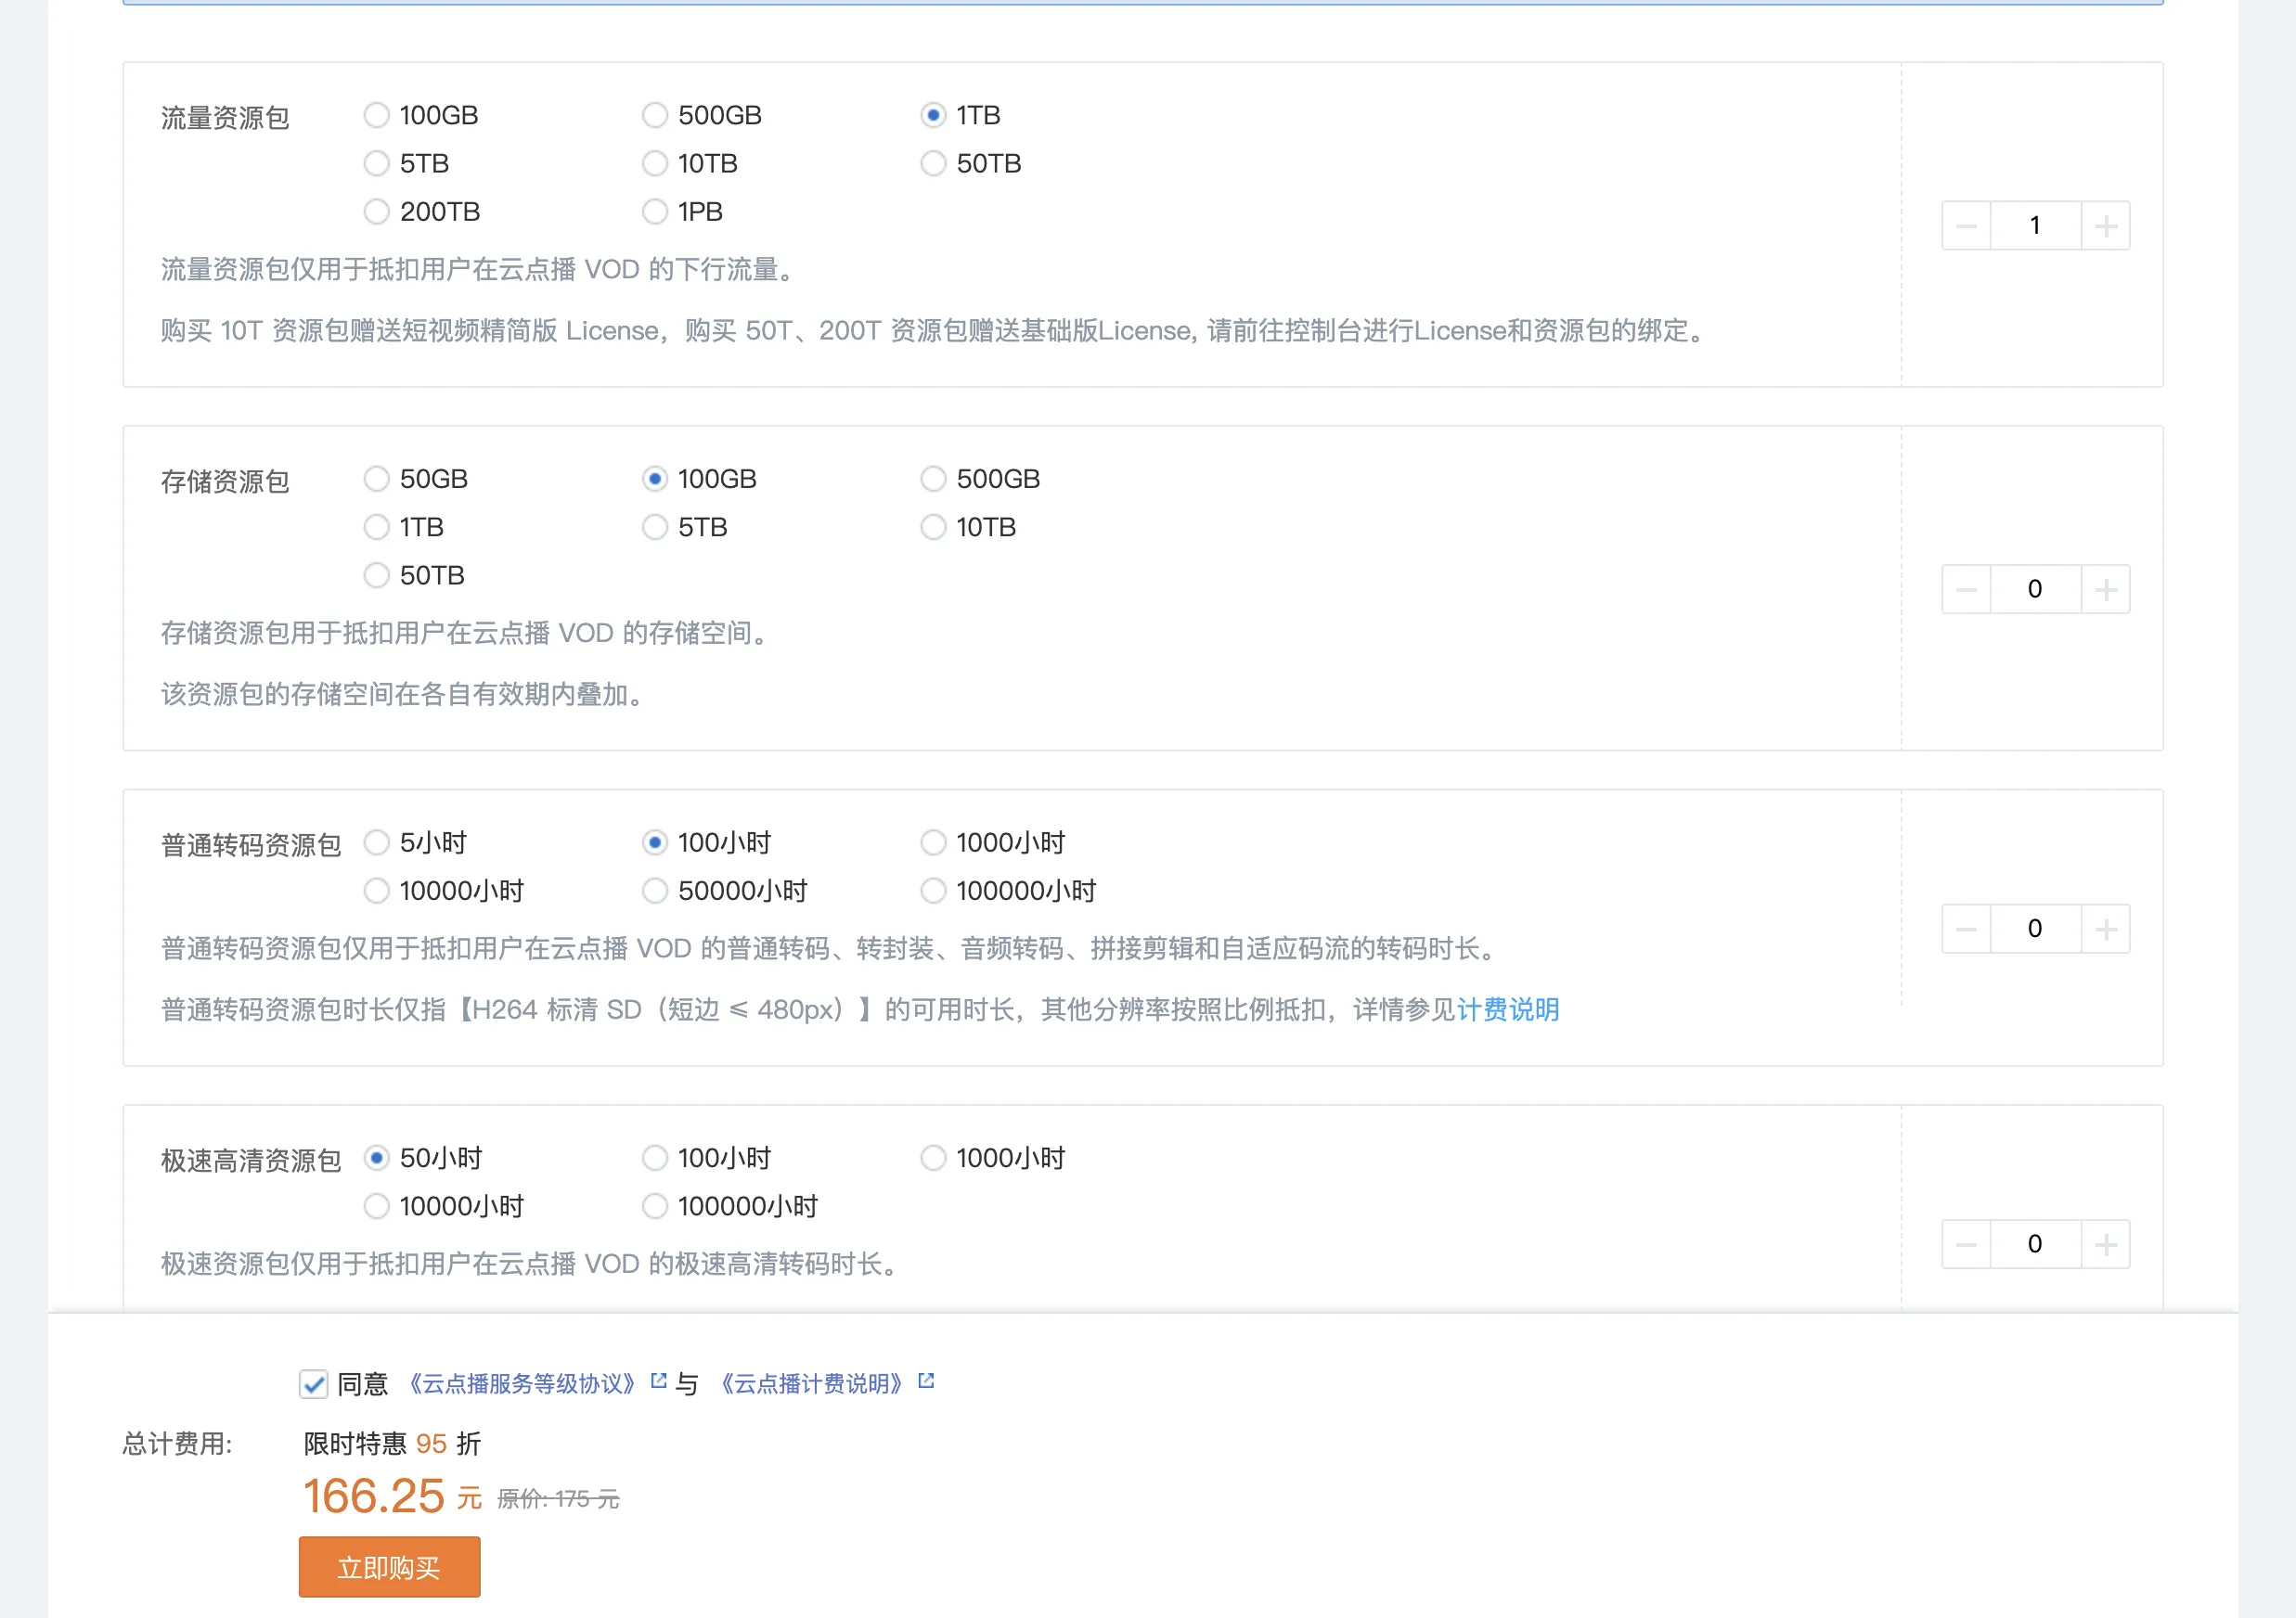2296x1618 pixels.
Task: Open 《云点播服务等级协议》 link
Action: click(x=521, y=1385)
